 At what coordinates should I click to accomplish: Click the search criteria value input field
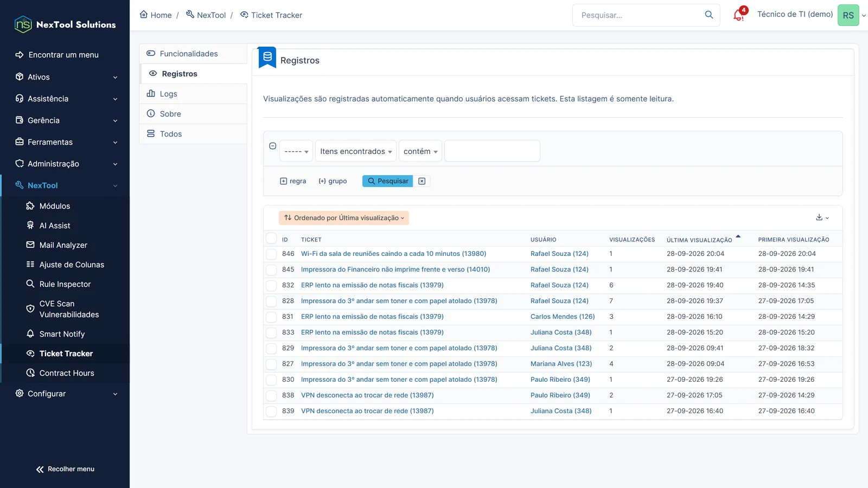click(492, 151)
